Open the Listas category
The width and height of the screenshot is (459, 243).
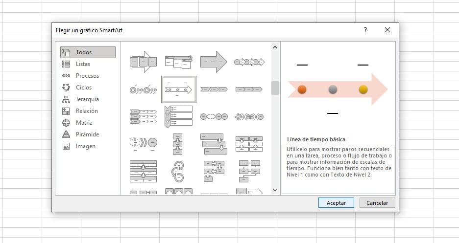[x=83, y=64]
